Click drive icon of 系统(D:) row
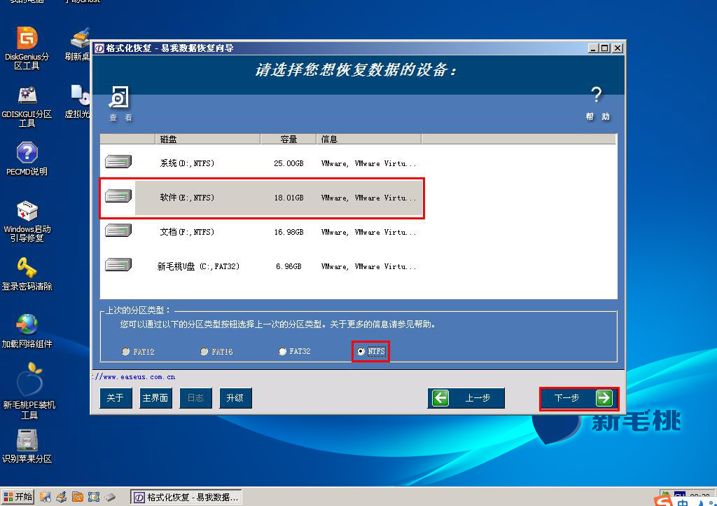The image size is (717, 506). pos(118,161)
